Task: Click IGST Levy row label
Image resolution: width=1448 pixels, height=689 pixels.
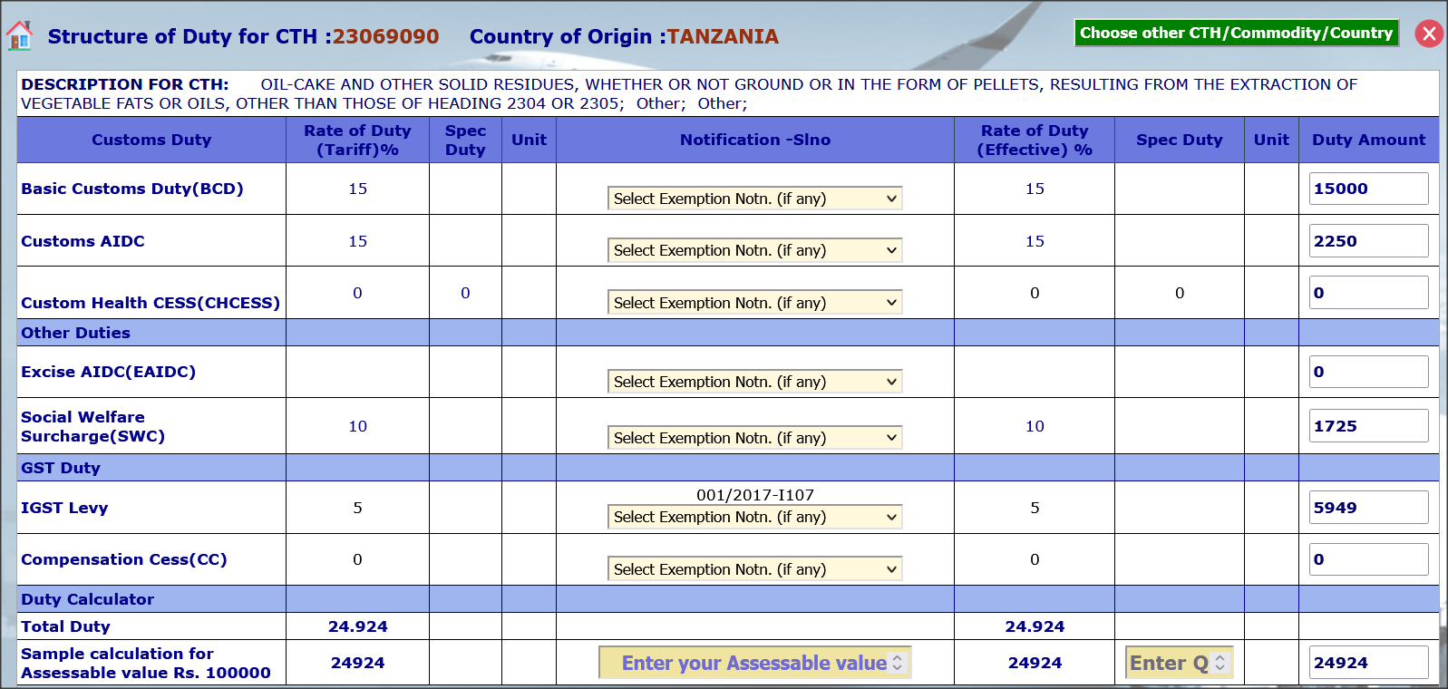Action: [x=64, y=508]
